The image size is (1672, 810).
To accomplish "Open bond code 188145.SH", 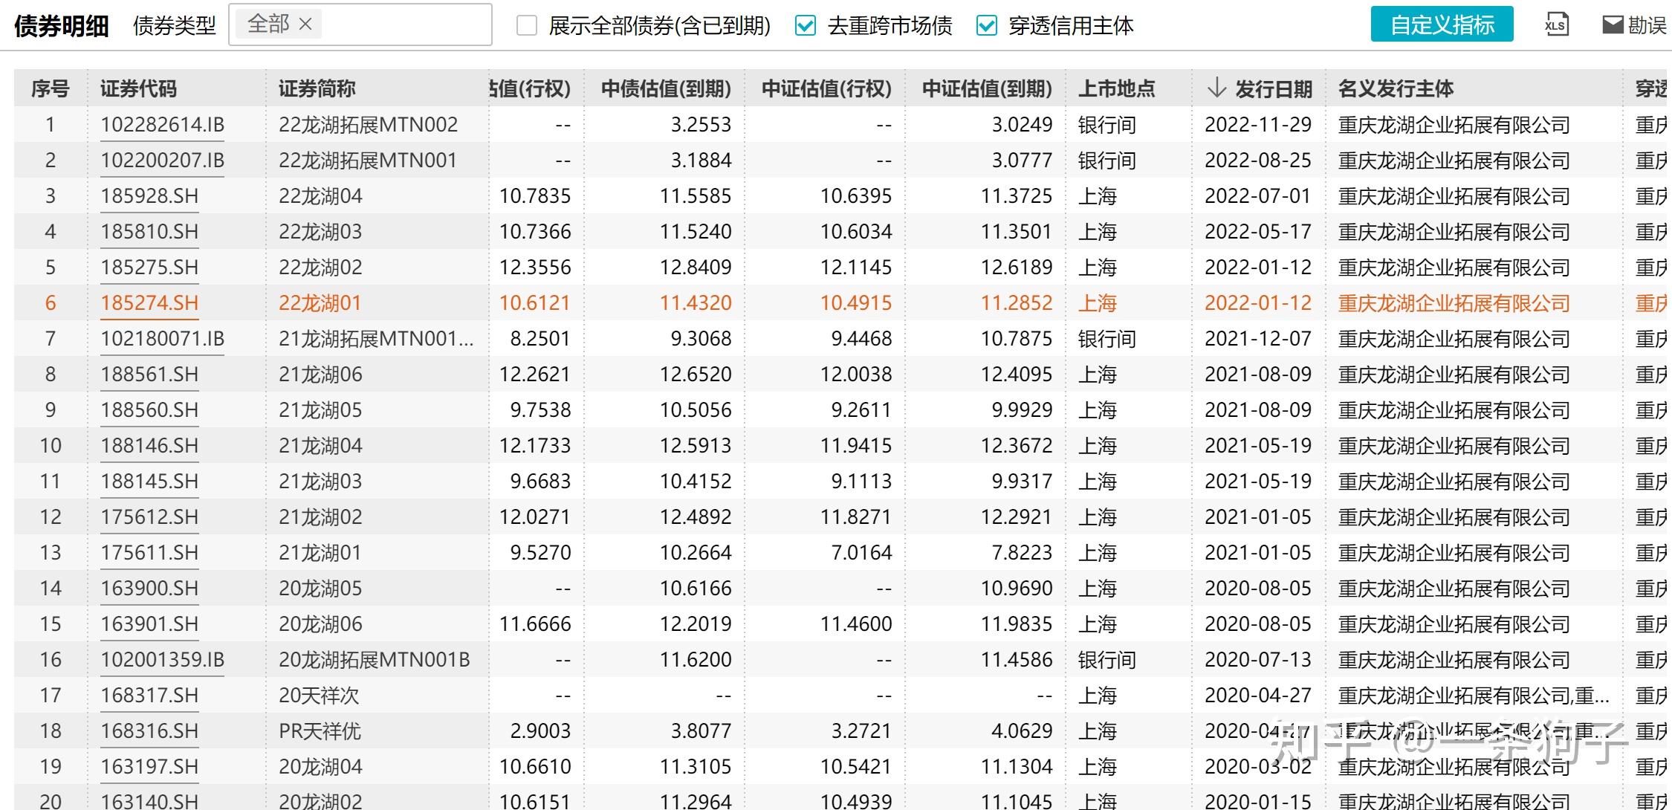I will tap(149, 481).
